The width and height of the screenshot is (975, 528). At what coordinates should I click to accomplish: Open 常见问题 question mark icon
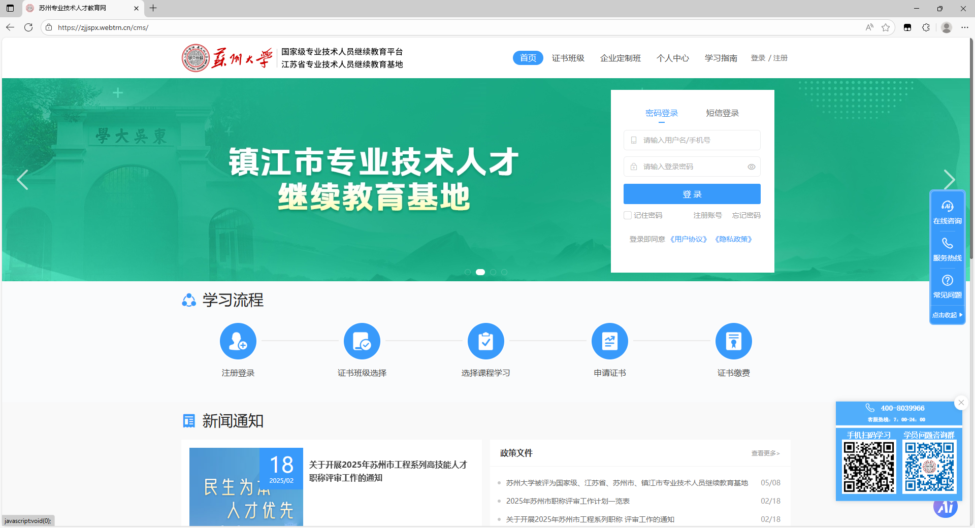click(x=947, y=280)
